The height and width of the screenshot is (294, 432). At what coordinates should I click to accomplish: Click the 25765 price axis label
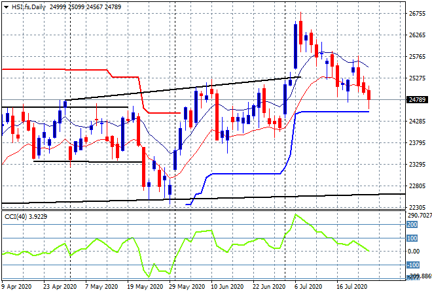coord(417,57)
